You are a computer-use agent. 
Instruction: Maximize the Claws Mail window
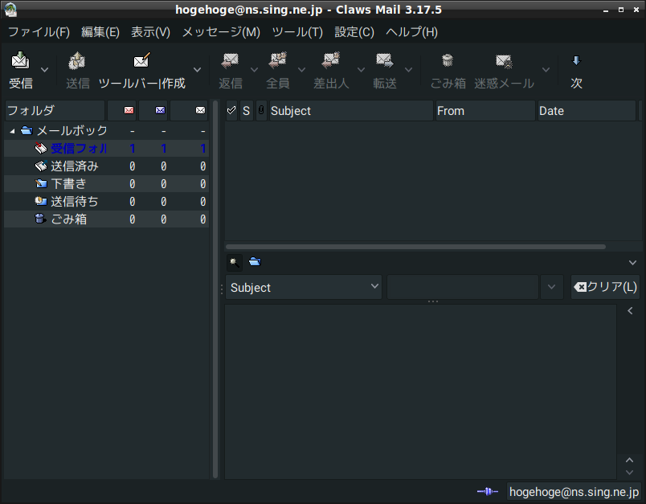(621, 10)
